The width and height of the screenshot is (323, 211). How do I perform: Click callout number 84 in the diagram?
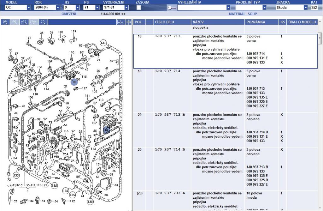coord(15,158)
